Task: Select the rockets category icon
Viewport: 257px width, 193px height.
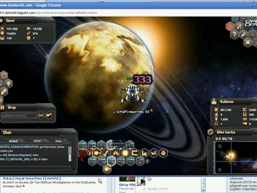Action: pos(106,153)
